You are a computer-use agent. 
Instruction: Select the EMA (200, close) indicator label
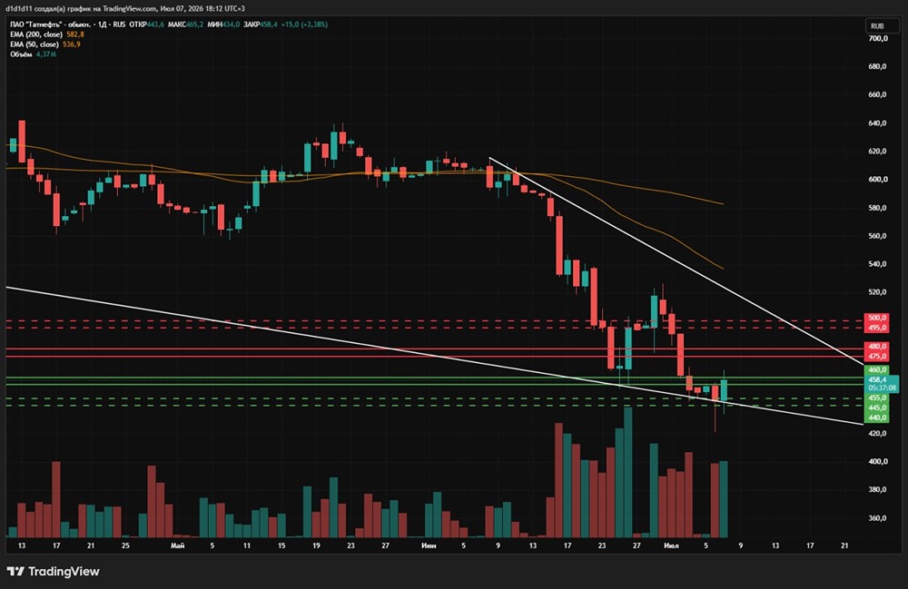36,34
